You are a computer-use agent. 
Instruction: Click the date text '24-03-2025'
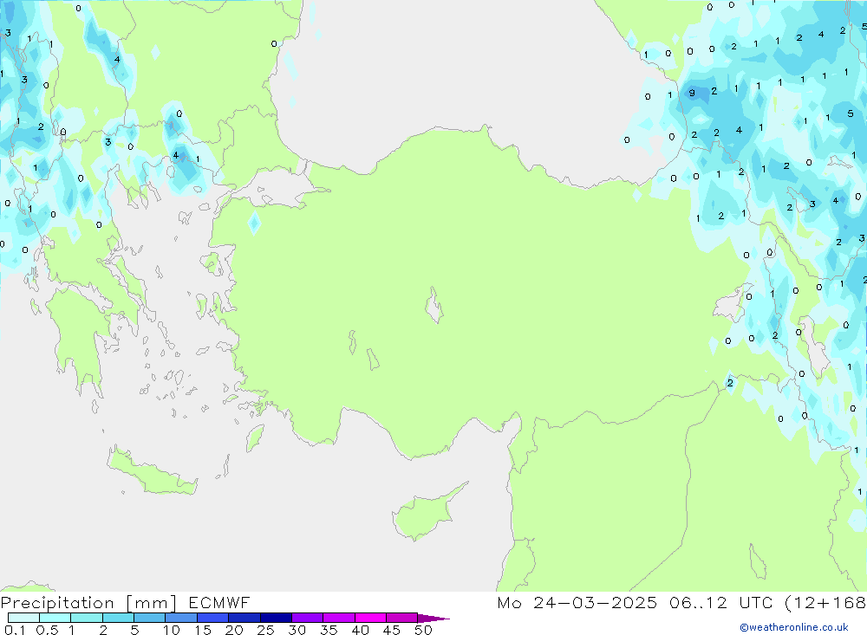tap(595, 602)
